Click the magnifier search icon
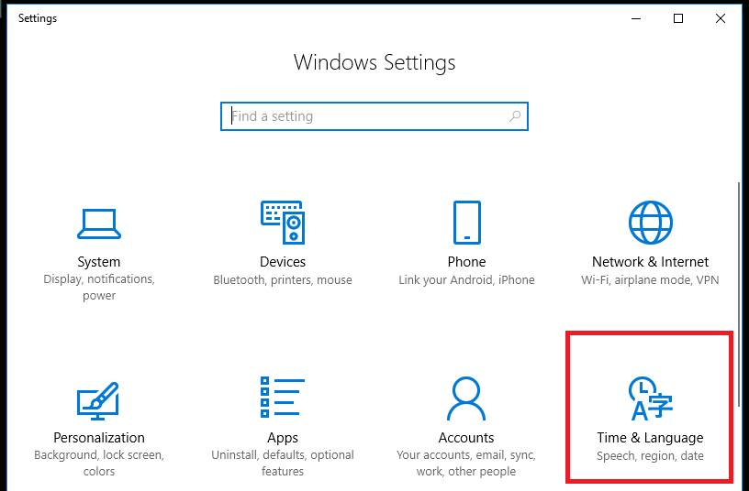 (x=514, y=115)
